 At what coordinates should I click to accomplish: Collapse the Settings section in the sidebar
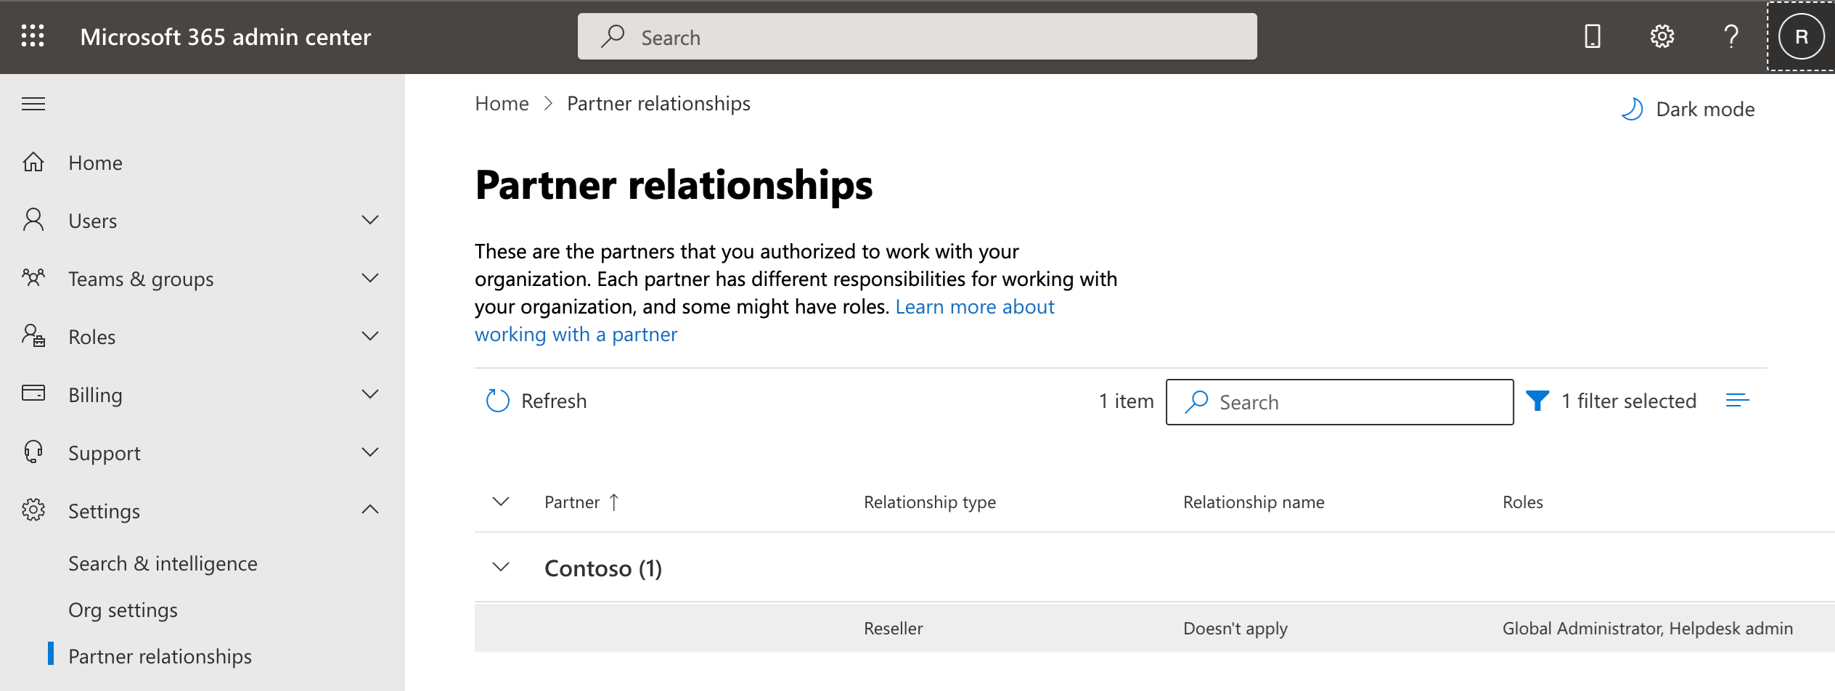(x=372, y=510)
